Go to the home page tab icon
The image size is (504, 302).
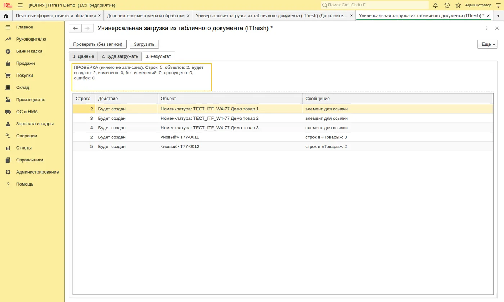click(x=6, y=16)
